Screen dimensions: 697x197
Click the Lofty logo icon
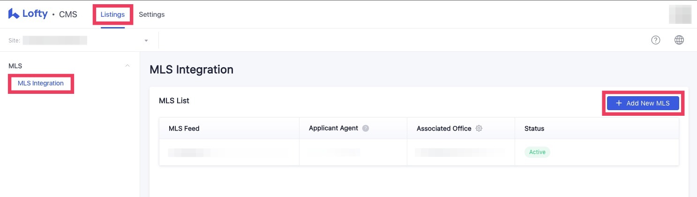pyautogui.click(x=14, y=14)
